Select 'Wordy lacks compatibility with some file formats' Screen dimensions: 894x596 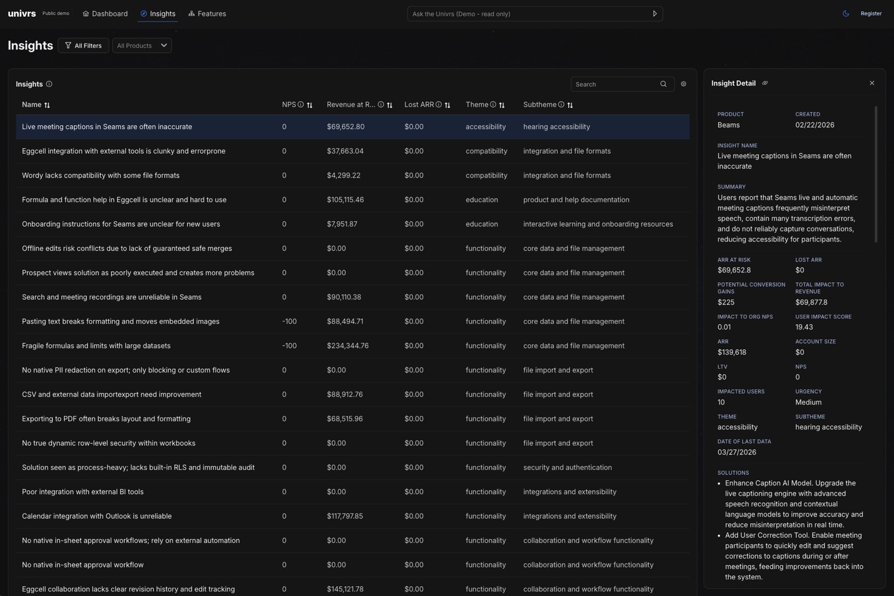[x=353, y=176]
